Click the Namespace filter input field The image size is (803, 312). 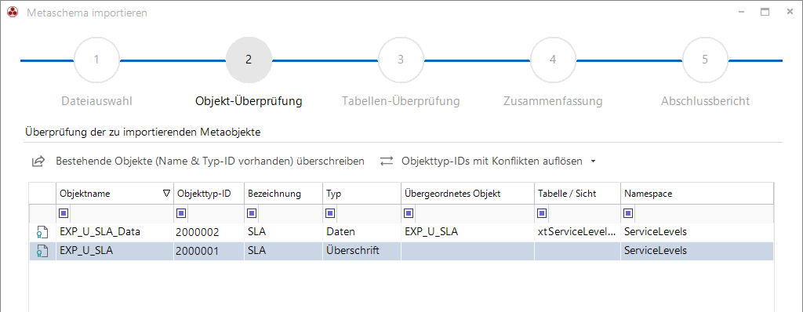[703, 213]
